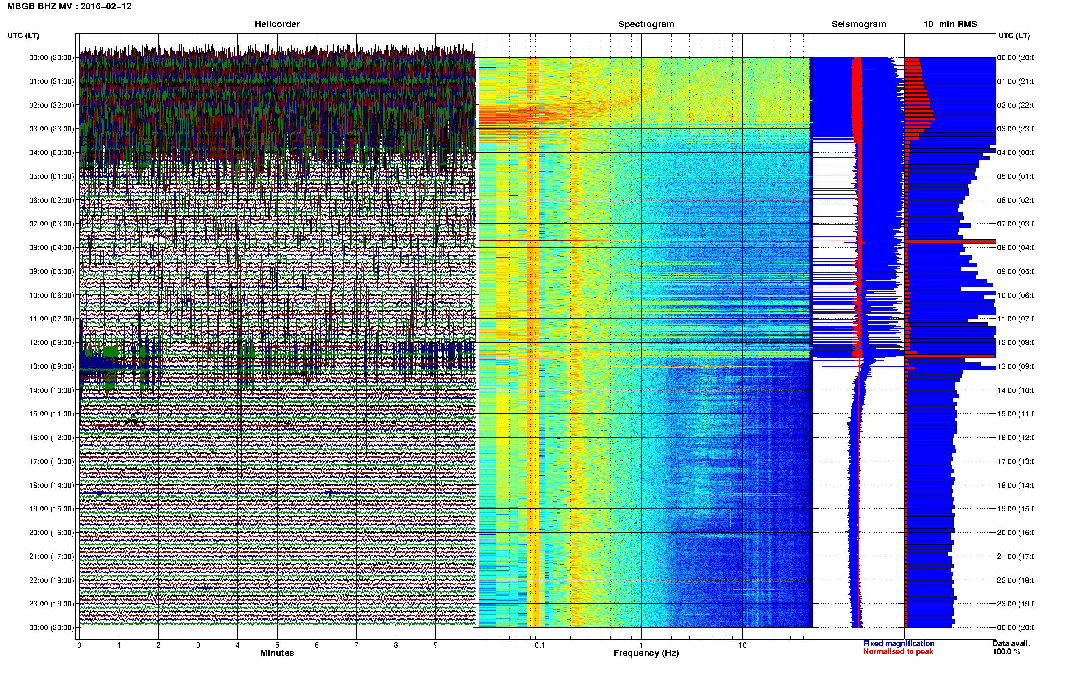Click left time label '22:00 (18:00)'
The height and width of the screenshot is (673, 1077).
point(52,580)
